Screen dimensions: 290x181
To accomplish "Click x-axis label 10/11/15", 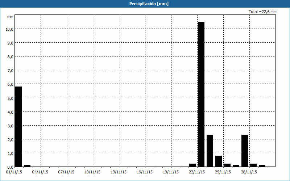I will coord(92,172).
